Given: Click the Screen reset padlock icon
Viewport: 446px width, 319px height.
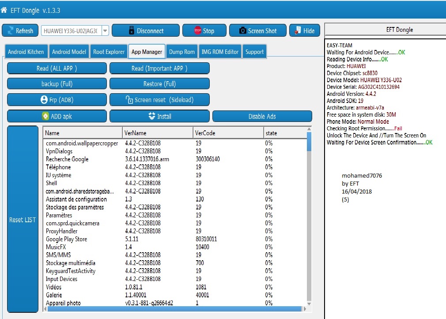Looking at the screenshot, I should (x=129, y=99).
